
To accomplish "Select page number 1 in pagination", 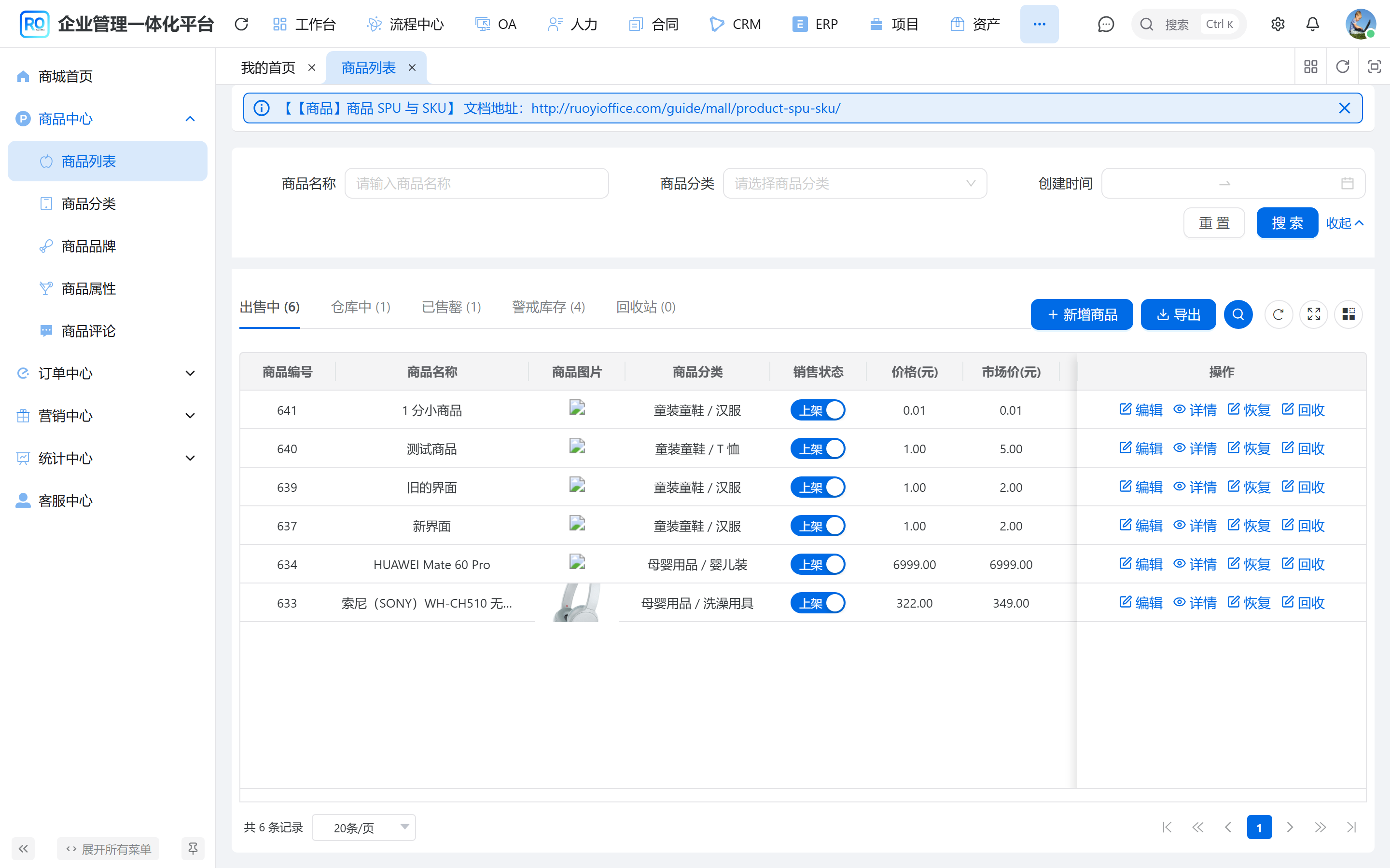I will (x=1259, y=827).
